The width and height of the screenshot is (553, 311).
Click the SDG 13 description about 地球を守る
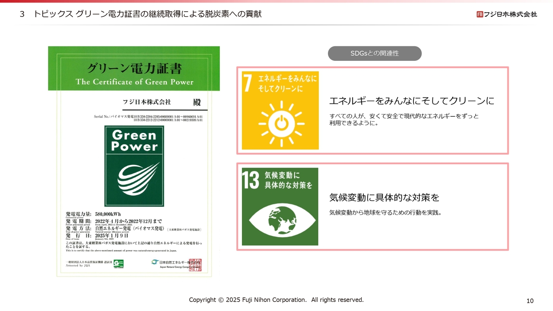click(x=385, y=213)
